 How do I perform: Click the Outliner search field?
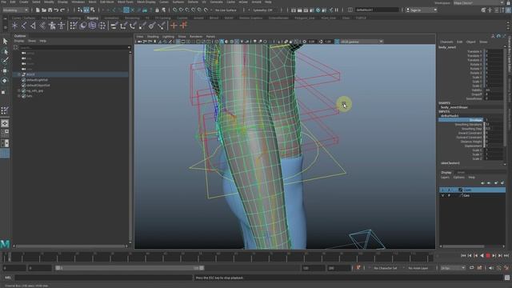click(x=74, y=47)
